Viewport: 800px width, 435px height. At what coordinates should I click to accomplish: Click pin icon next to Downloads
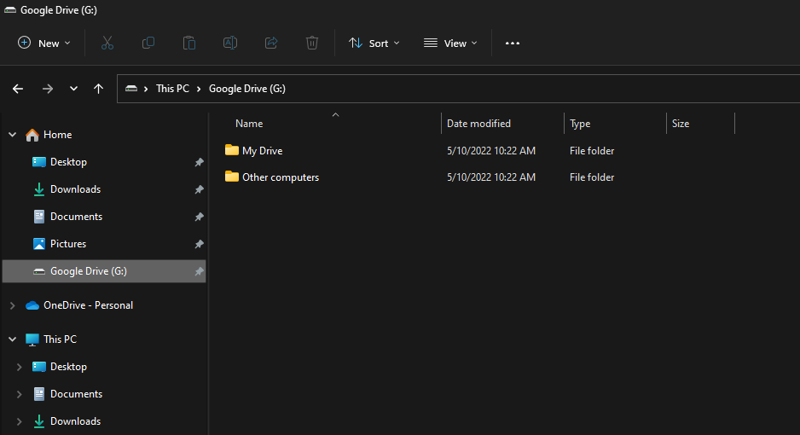point(199,189)
